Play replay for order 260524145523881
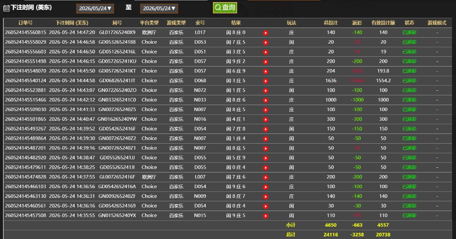The width and height of the screenshot is (456, 239). point(265,91)
